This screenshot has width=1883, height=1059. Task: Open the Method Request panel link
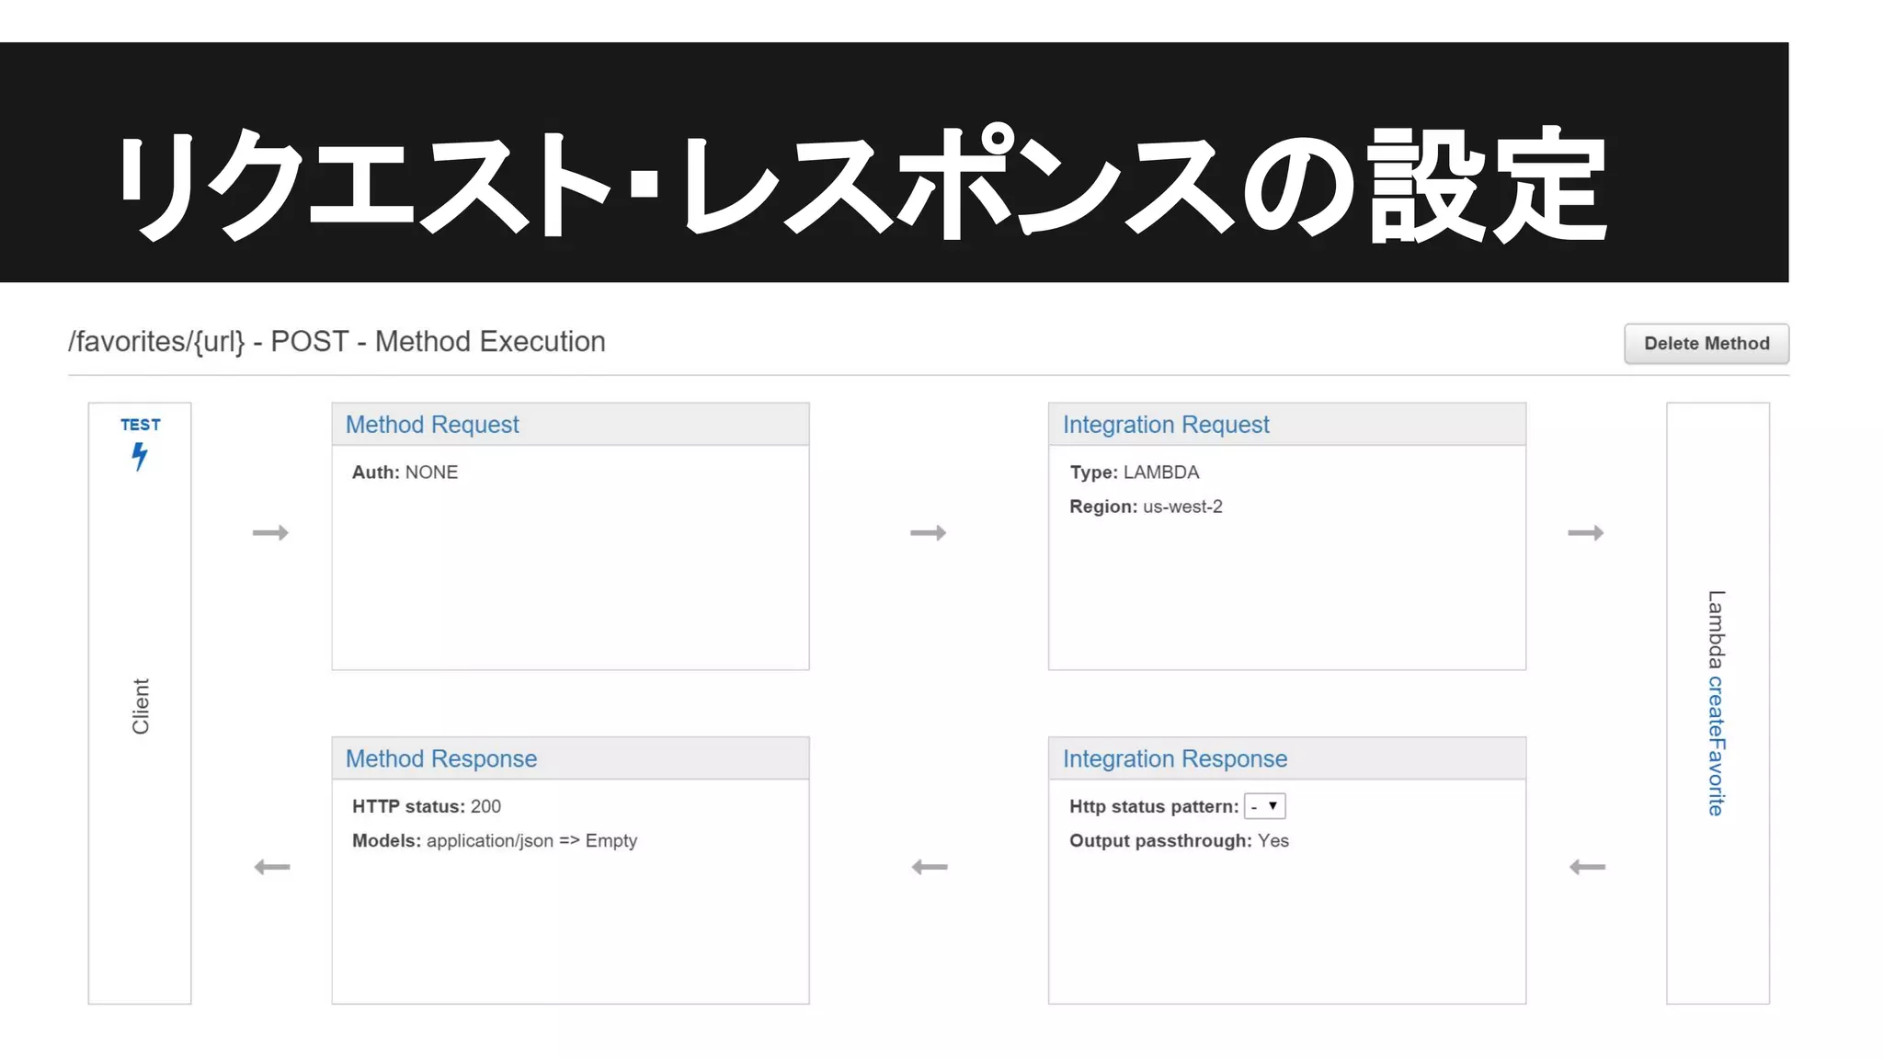[431, 425]
